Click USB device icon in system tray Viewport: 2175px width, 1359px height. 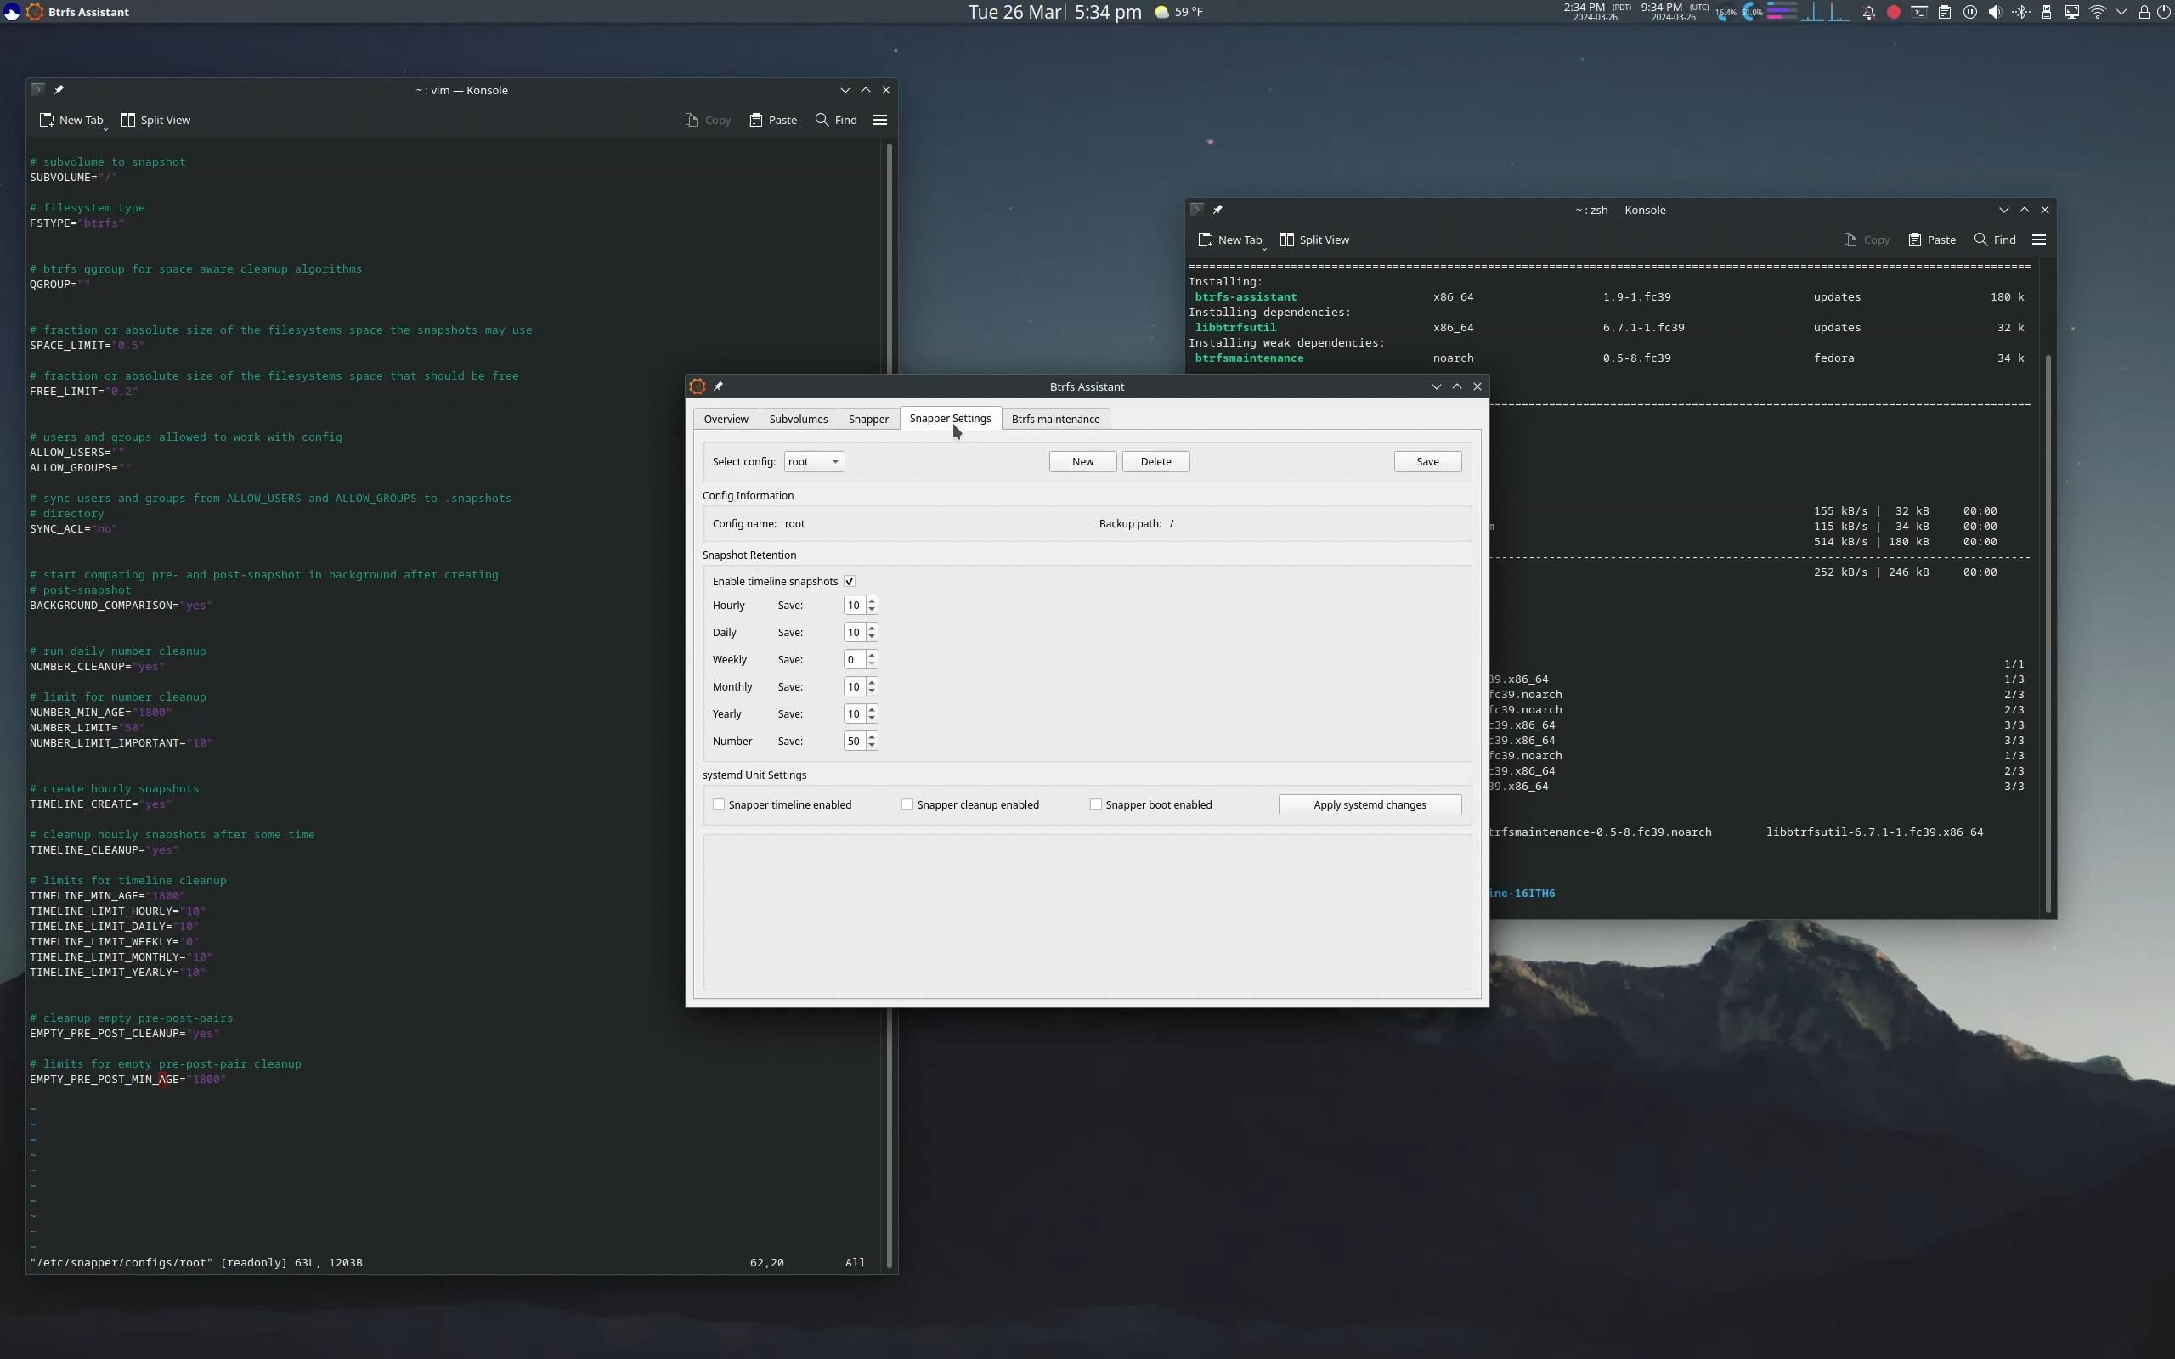tap(2047, 13)
